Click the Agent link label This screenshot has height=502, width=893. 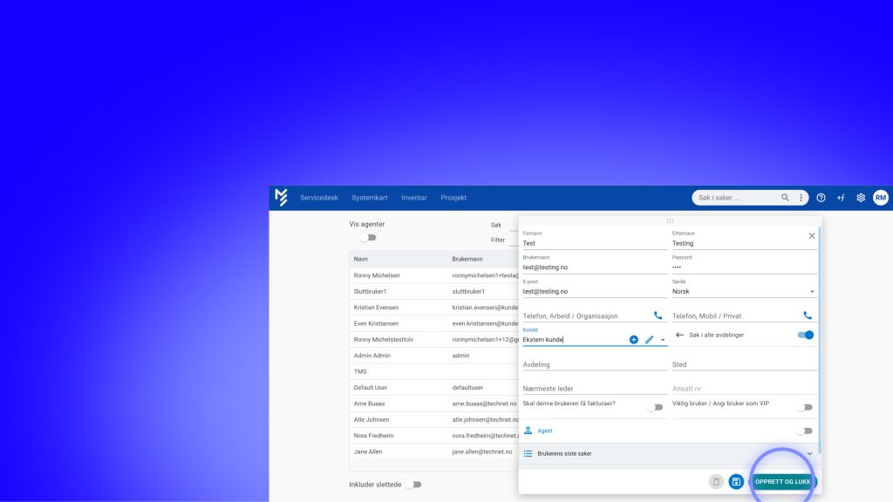coord(545,431)
